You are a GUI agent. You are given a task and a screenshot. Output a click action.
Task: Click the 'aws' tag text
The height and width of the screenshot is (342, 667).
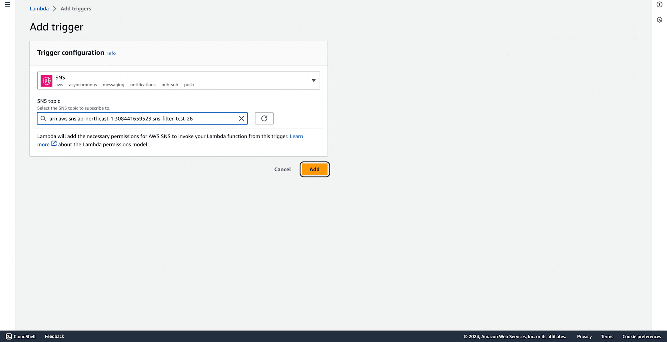[x=59, y=85]
